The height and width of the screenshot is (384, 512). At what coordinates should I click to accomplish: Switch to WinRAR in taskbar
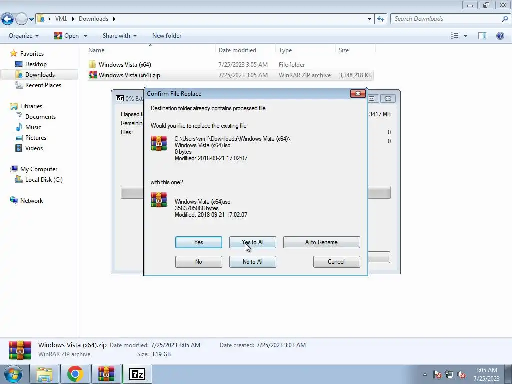(x=106, y=374)
